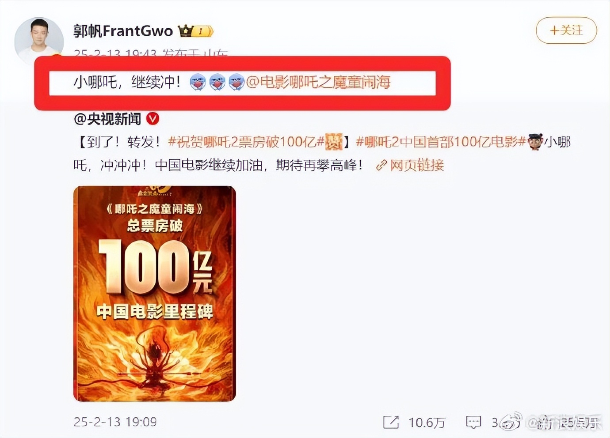Screen dimensions: 610x438
Task: Open hashtag #哪吒2中国首部100亿电影#
Action: click(441, 142)
